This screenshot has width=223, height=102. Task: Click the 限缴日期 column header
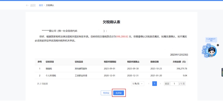(x=155, y=62)
